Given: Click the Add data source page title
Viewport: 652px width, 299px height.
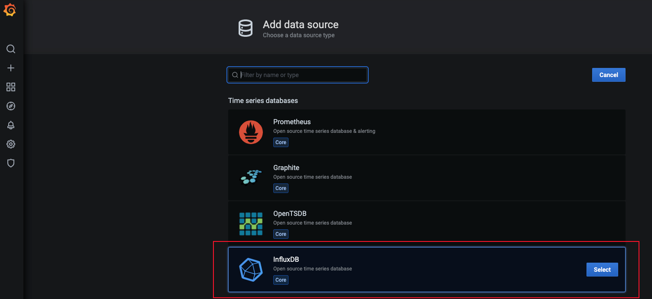Looking at the screenshot, I should [301, 25].
